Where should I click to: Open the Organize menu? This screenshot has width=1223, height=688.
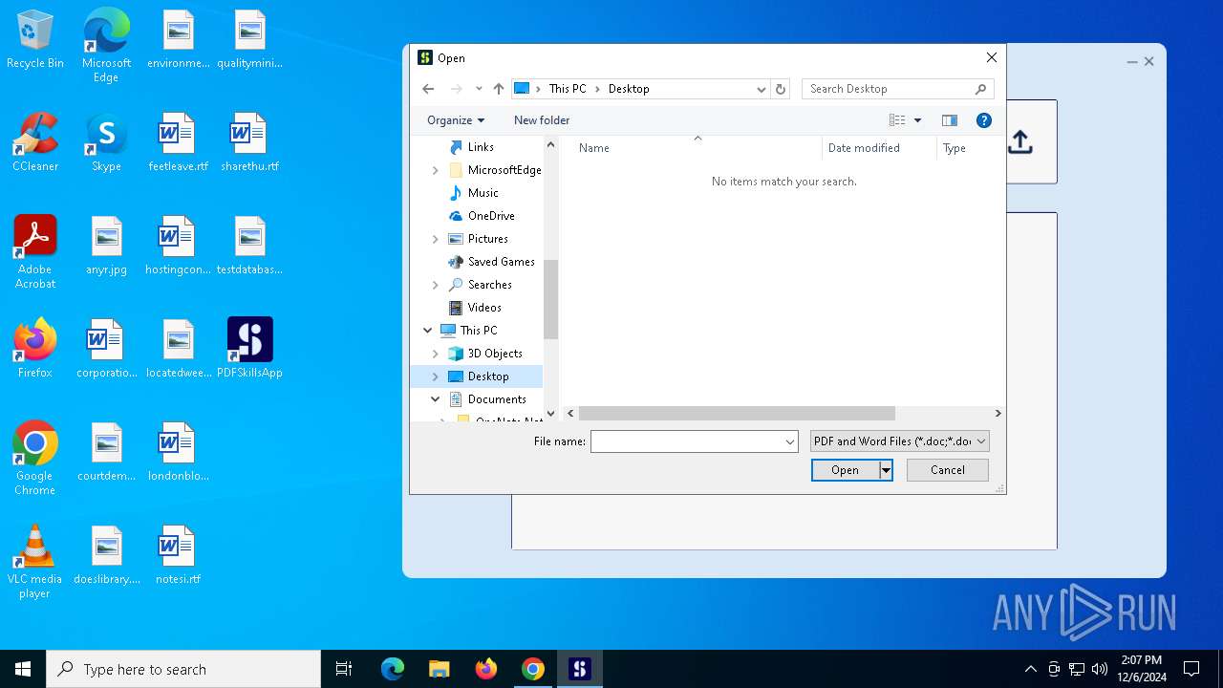pyautogui.click(x=456, y=120)
